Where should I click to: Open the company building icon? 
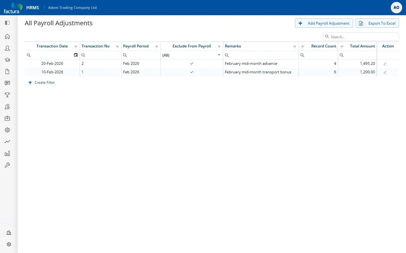point(9,233)
